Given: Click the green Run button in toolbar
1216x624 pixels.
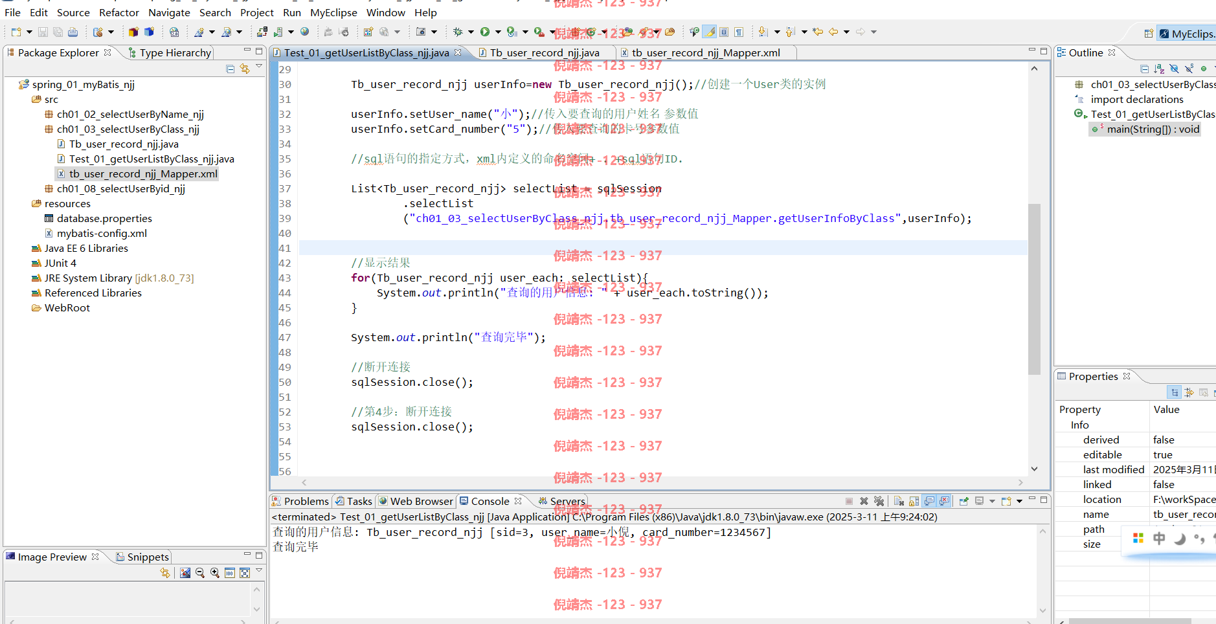Looking at the screenshot, I should tap(484, 32).
